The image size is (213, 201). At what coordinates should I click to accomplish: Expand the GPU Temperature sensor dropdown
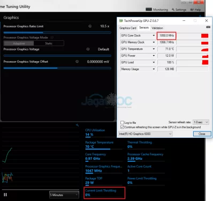coord(154,49)
